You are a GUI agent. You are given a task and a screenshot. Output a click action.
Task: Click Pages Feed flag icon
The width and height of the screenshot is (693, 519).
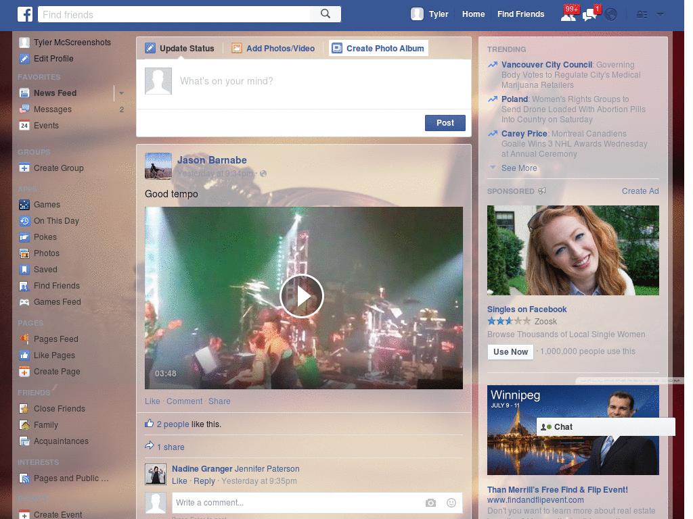coord(24,339)
